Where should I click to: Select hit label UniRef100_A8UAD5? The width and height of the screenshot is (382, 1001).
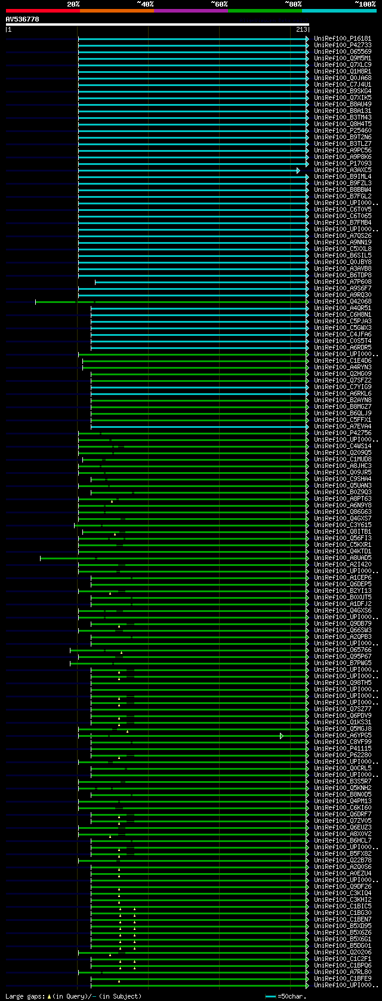(343, 558)
